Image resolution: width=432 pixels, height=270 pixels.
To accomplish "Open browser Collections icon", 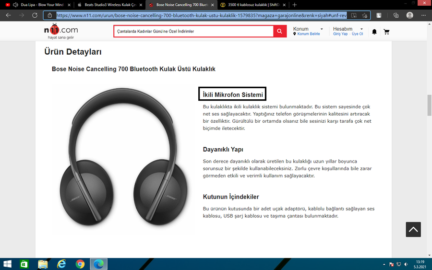I will pos(396,15).
